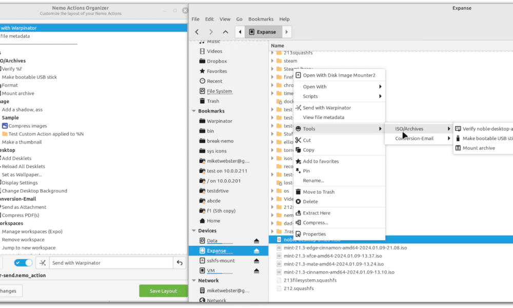Open the File System sidebar location

219,91
